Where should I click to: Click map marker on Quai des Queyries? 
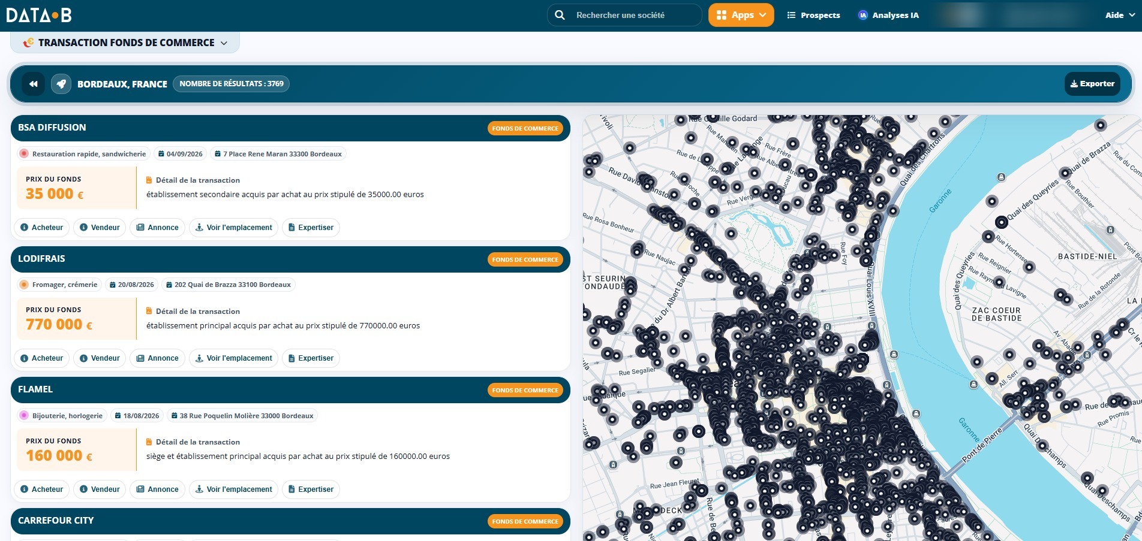1001,222
